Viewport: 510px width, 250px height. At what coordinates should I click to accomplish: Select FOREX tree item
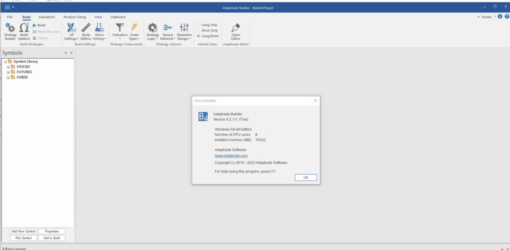[22, 78]
